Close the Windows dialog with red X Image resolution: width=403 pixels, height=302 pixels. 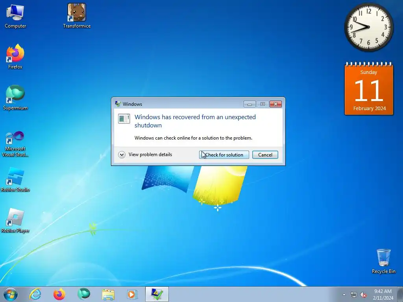[275, 104]
